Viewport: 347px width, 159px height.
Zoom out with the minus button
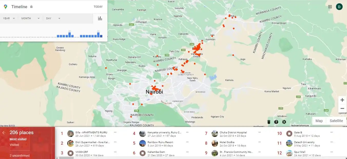click(342, 108)
